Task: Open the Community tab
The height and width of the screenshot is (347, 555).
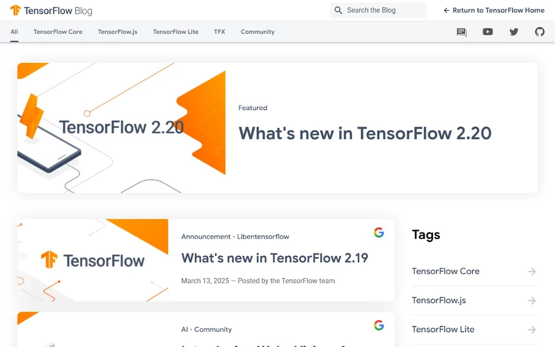Action: pyautogui.click(x=258, y=32)
